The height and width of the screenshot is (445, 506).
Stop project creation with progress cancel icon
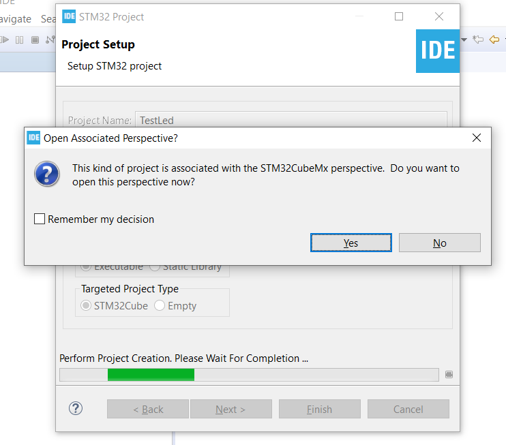click(449, 374)
